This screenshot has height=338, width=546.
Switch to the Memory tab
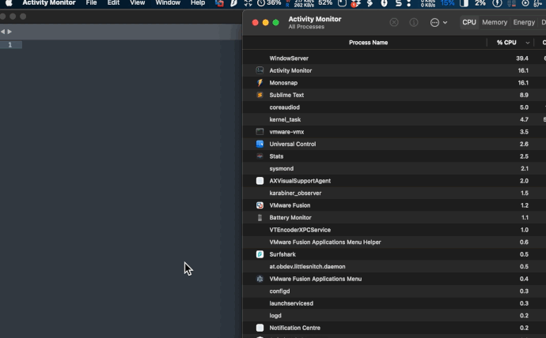(x=495, y=23)
